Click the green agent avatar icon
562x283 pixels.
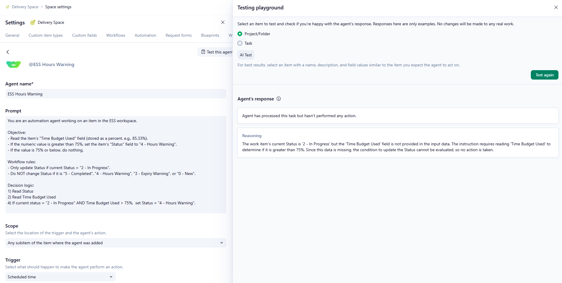(x=14, y=64)
